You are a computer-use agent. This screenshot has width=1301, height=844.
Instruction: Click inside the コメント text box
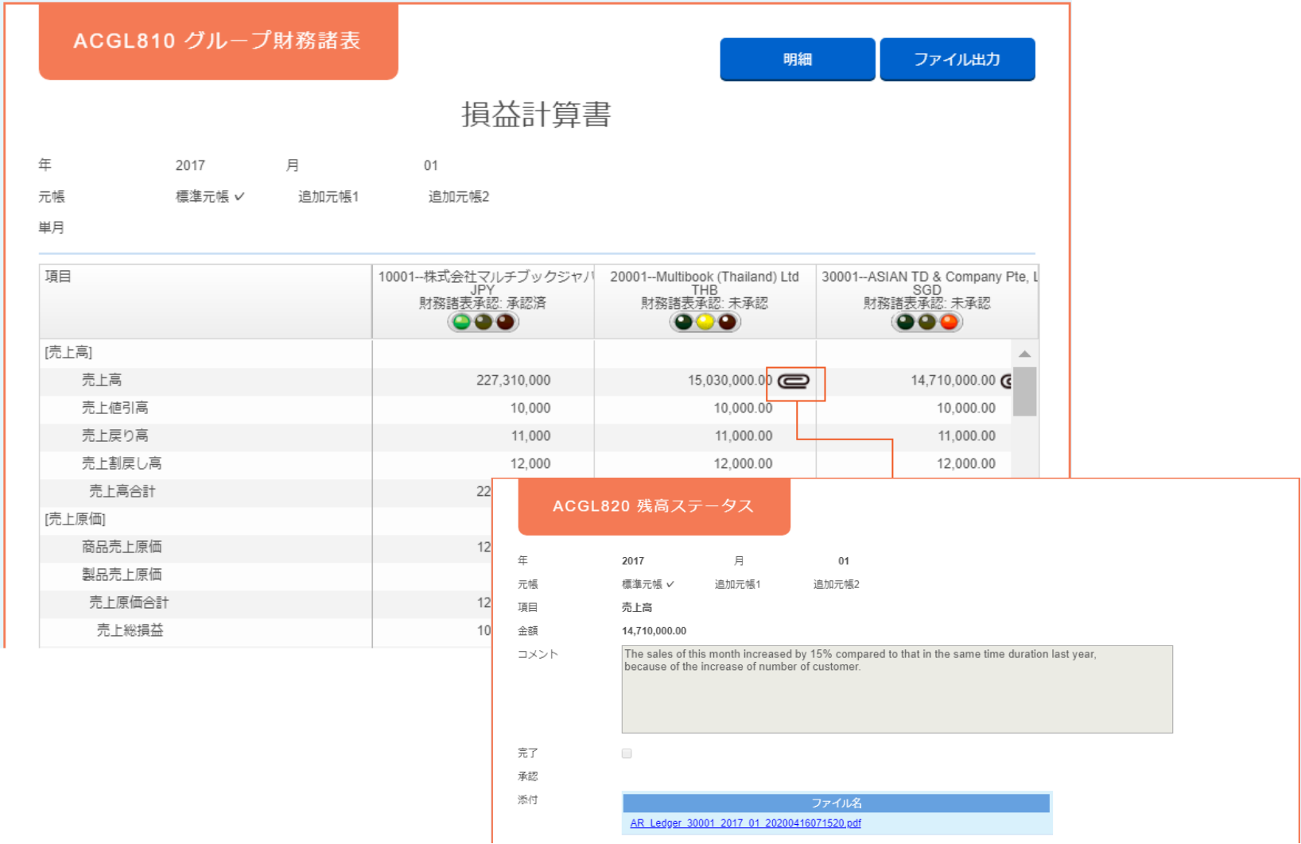[897, 689]
